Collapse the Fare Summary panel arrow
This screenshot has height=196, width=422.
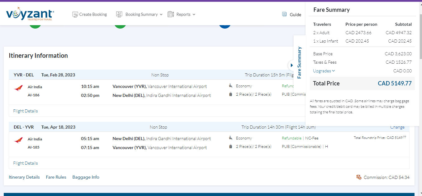point(292,65)
